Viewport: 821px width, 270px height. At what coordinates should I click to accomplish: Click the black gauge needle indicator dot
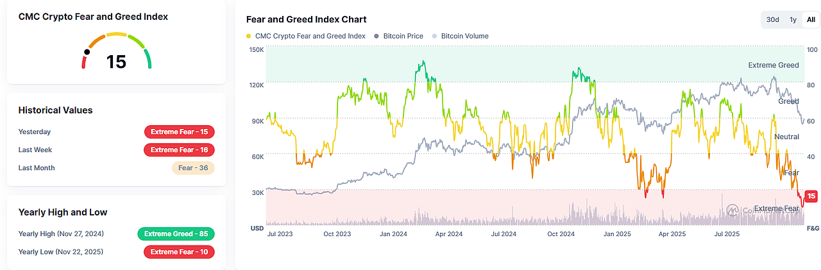pyautogui.click(x=87, y=51)
